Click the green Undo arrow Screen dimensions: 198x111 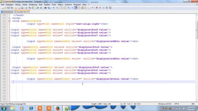37,8
